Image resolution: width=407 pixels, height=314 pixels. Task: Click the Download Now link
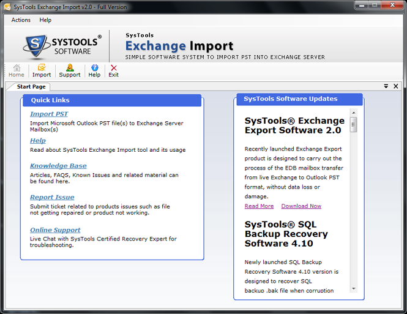[x=301, y=206]
